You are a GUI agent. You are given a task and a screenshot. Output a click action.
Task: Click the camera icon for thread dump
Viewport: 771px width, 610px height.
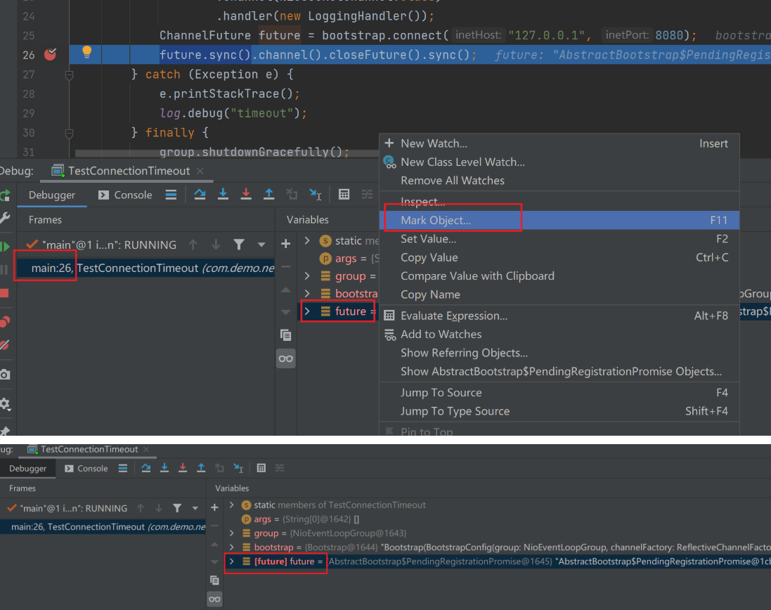(4, 375)
